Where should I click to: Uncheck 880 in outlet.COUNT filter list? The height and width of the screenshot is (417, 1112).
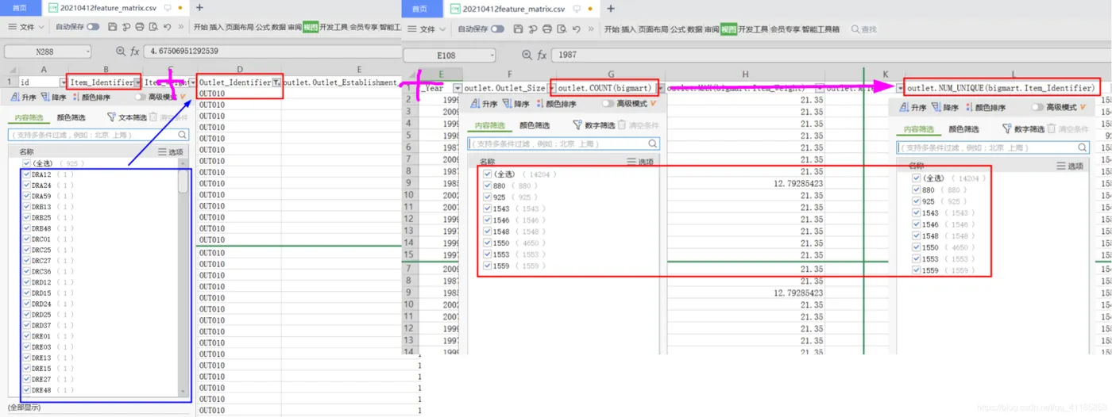click(487, 186)
